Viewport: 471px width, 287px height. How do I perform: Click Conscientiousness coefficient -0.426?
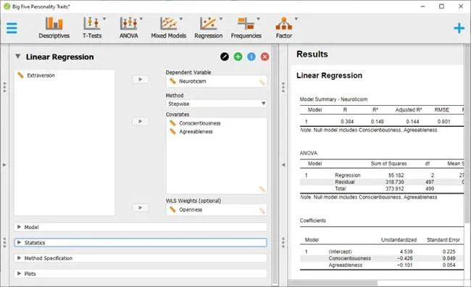(x=404, y=258)
